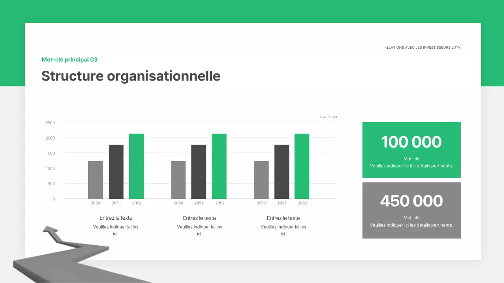Click the green 2052 bar in first group
The image size is (504, 283).
click(x=137, y=166)
